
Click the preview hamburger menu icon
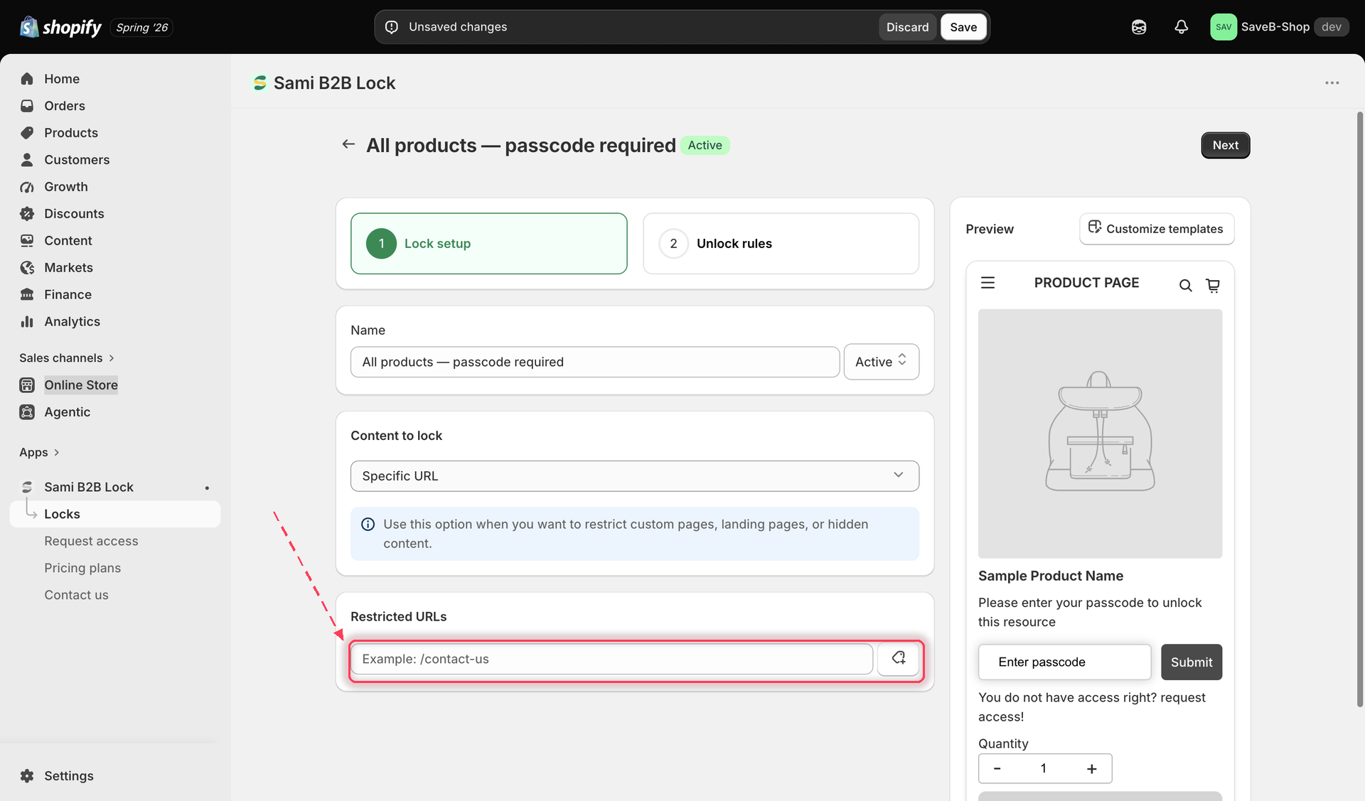pos(987,283)
